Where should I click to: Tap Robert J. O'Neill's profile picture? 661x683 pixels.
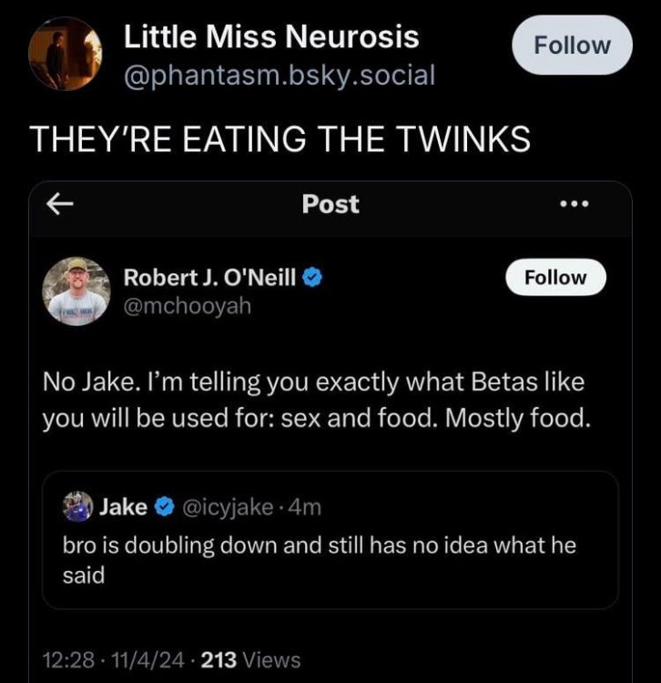coord(76,291)
